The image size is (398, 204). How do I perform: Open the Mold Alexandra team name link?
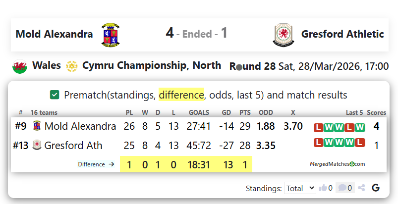55,34
